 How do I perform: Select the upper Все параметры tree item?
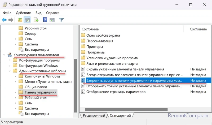point(37,50)
